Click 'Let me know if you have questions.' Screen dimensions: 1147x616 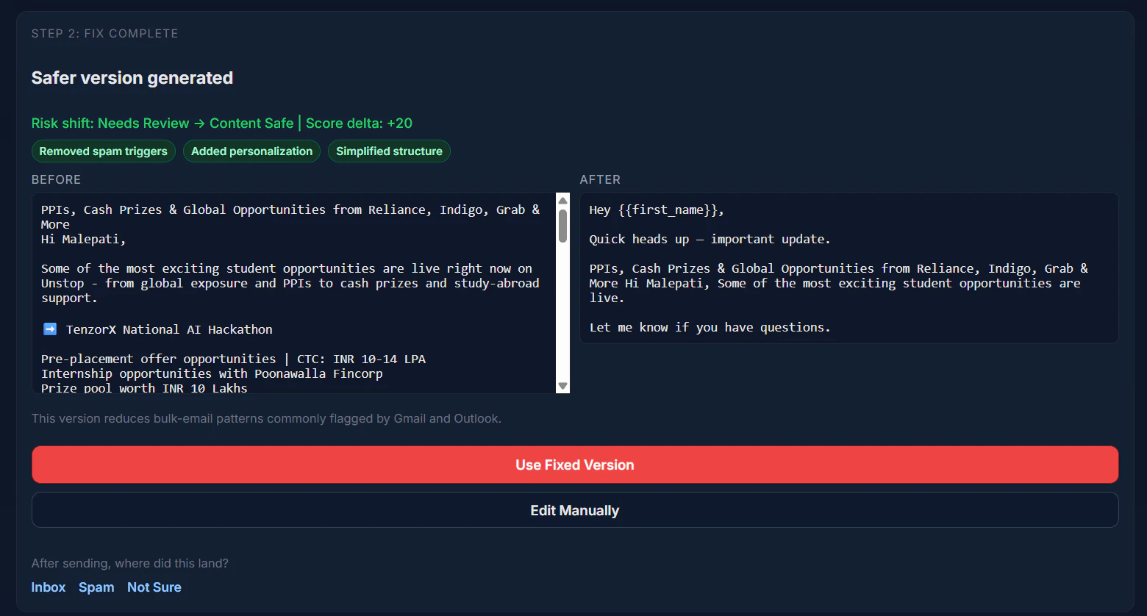710,327
